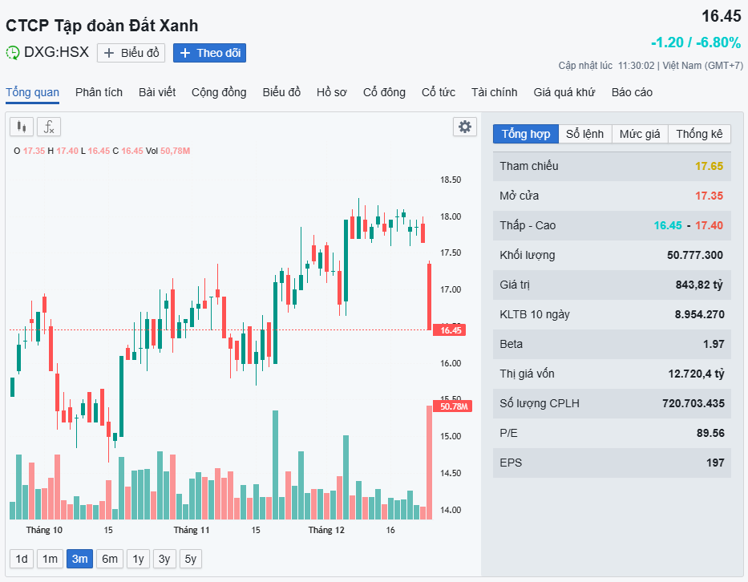This screenshot has height=582, width=748.
Task: Click the company name 'CTCP Tập đoàn Đất Xanh'
Action: tap(102, 26)
